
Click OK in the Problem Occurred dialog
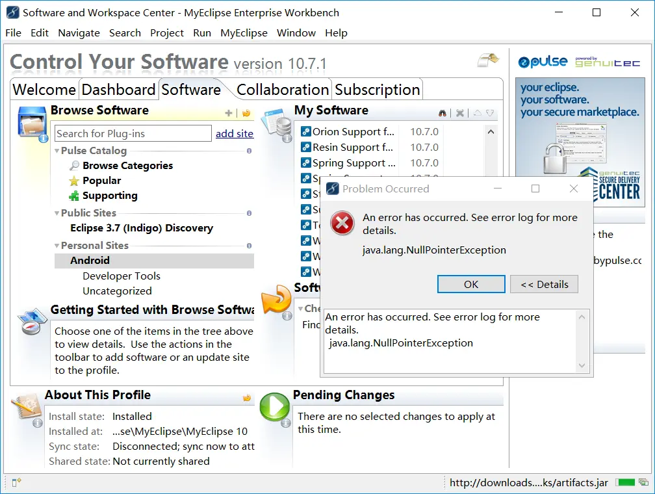(471, 284)
